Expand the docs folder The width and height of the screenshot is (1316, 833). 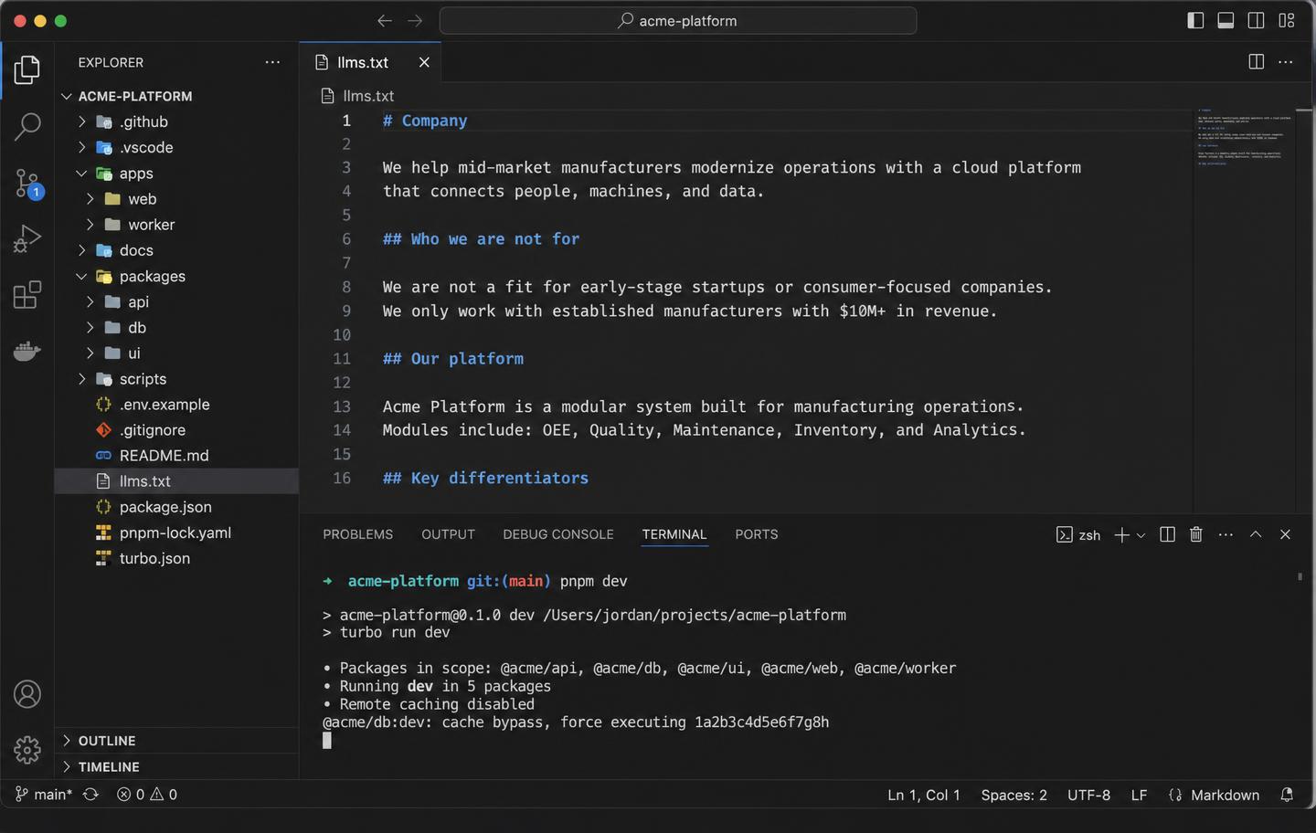click(x=176, y=250)
